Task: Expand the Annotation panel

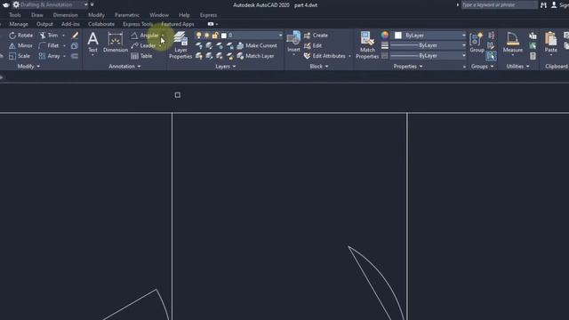Action: (x=124, y=67)
